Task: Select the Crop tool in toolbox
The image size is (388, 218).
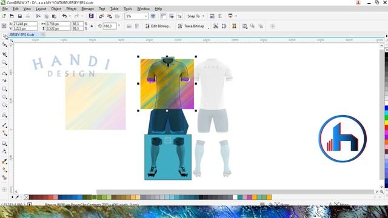Action: [4, 54]
